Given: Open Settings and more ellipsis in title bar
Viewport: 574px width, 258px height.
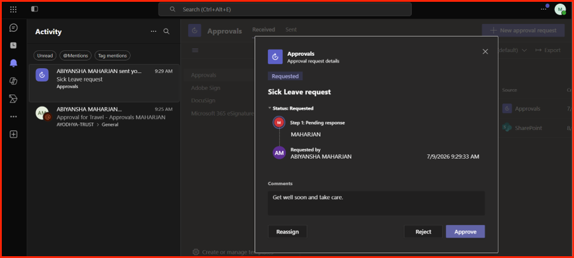Looking at the screenshot, I should pyautogui.click(x=543, y=9).
